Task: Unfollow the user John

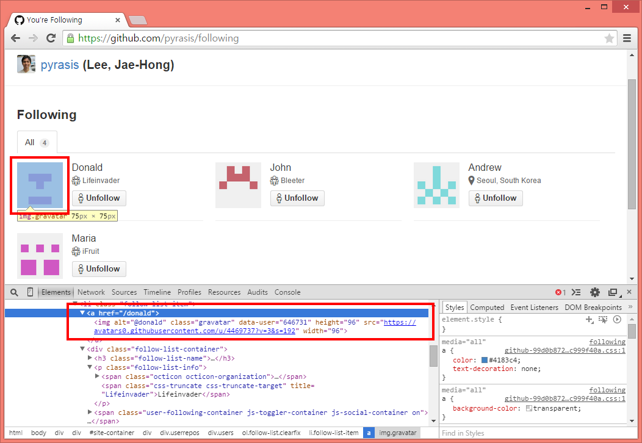Action: click(x=297, y=198)
